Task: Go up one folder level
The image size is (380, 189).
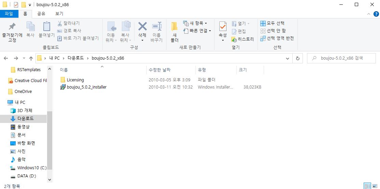Action: [31, 58]
